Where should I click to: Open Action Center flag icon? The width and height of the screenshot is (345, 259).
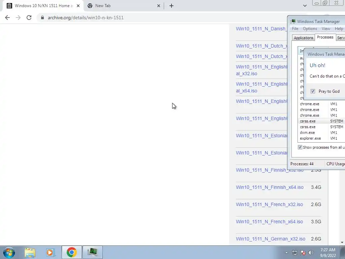click(303, 253)
